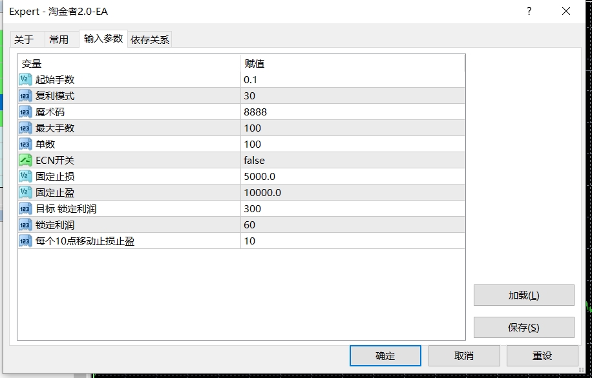Select the 起始手数 value 0.1 field
Screen dimensions: 592x378
352,79
